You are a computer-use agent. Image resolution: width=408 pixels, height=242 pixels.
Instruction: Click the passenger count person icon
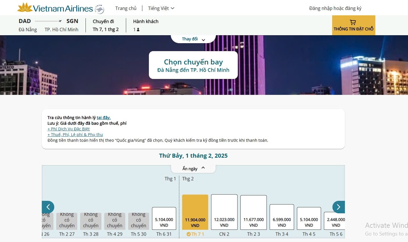(138, 30)
